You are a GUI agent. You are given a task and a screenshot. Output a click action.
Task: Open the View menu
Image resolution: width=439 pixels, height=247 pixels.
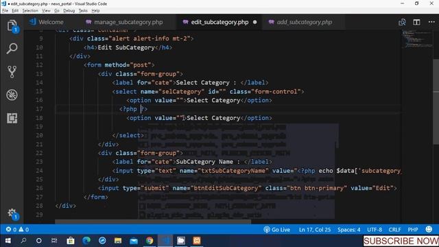46,11
